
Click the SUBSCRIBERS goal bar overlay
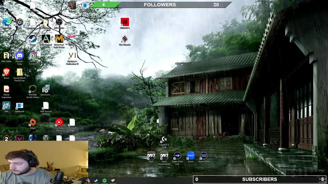click(x=259, y=179)
